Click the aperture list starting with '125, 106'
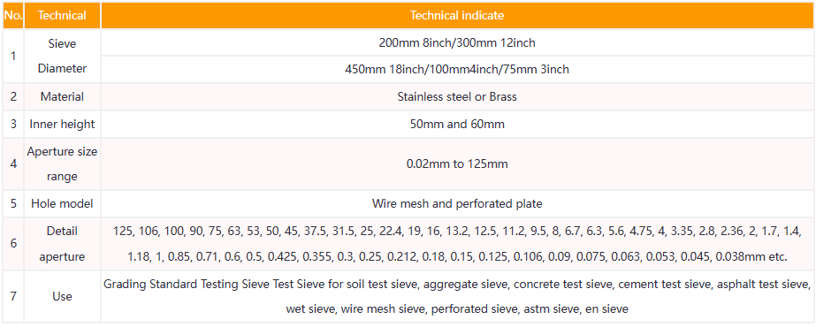 point(457,243)
